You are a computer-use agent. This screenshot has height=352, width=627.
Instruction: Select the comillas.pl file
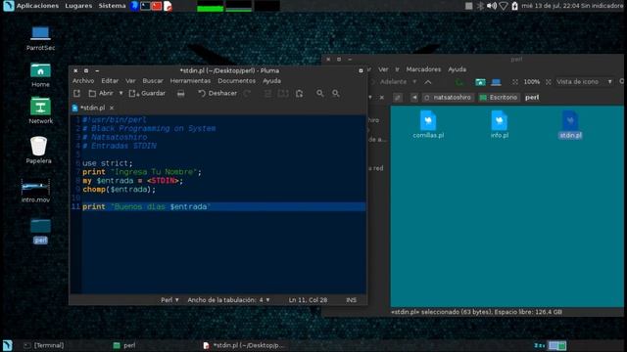click(428, 124)
